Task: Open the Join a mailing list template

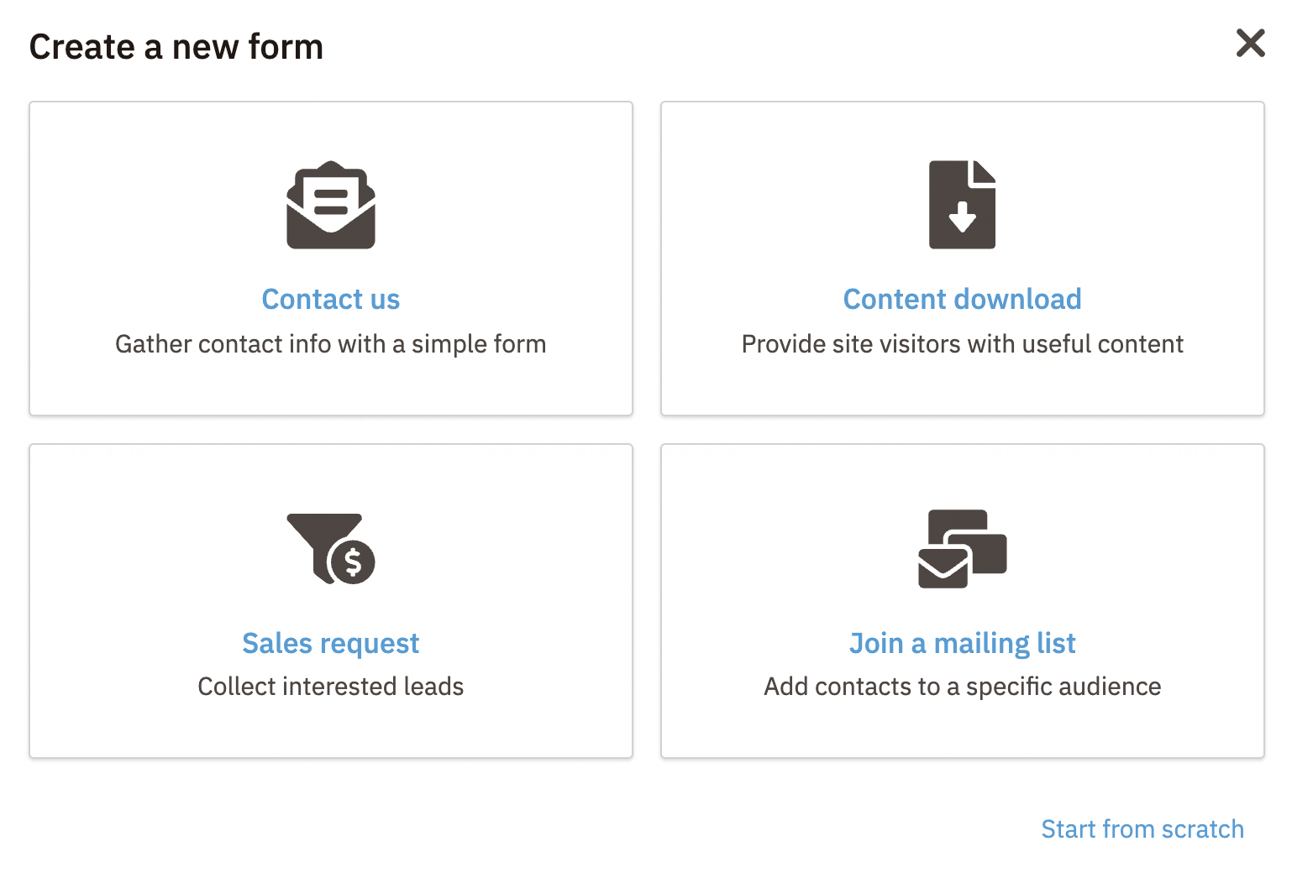Action: pyautogui.click(x=963, y=643)
